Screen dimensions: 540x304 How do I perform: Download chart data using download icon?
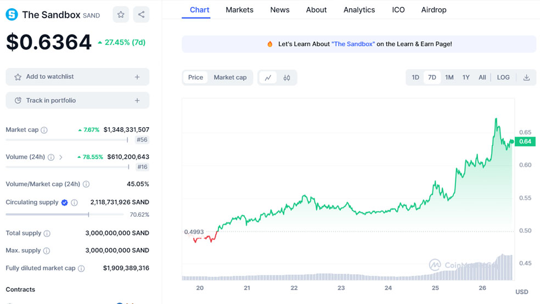[x=526, y=77]
